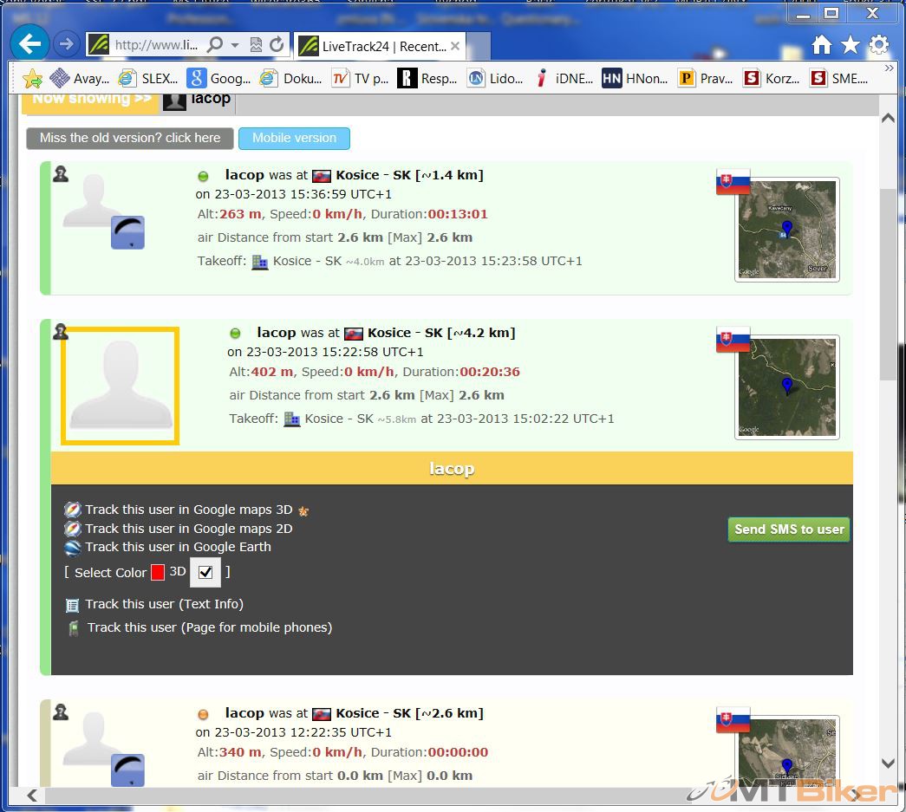Pick the red Select Color swatch

coord(158,573)
